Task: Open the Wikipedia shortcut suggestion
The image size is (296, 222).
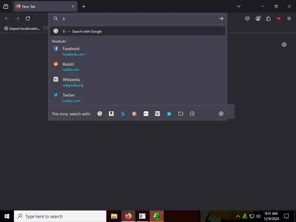Action: point(137,82)
